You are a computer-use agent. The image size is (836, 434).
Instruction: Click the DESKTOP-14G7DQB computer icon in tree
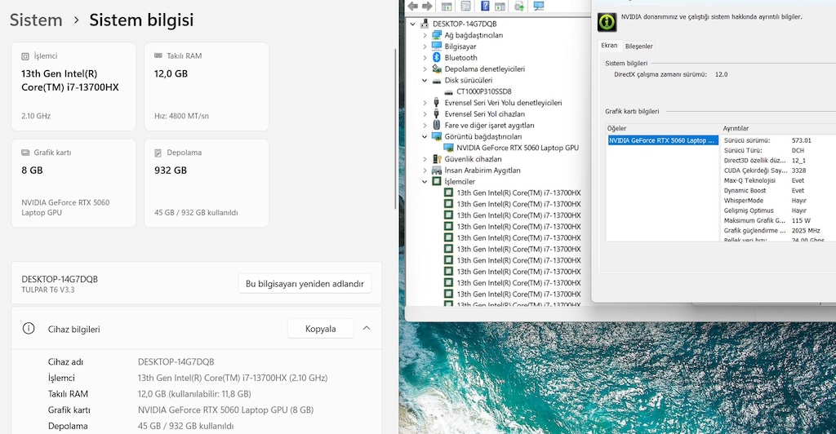click(425, 24)
